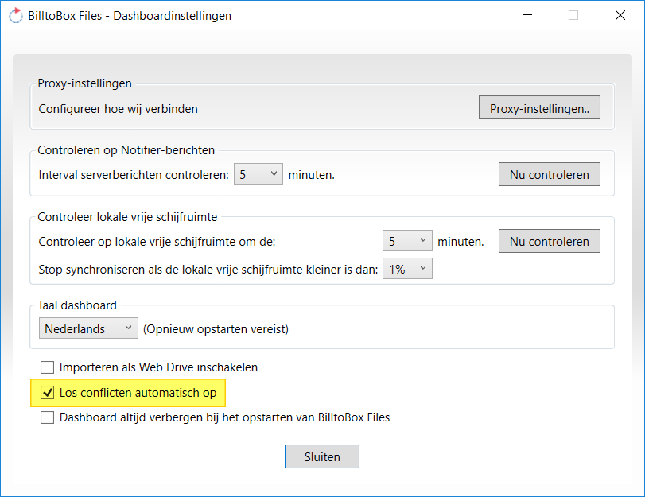The height and width of the screenshot is (497, 645).
Task: Click the 'Controleer op lokale vrije schijfruimte om de:' label
Action: pyautogui.click(x=157, y=242)
